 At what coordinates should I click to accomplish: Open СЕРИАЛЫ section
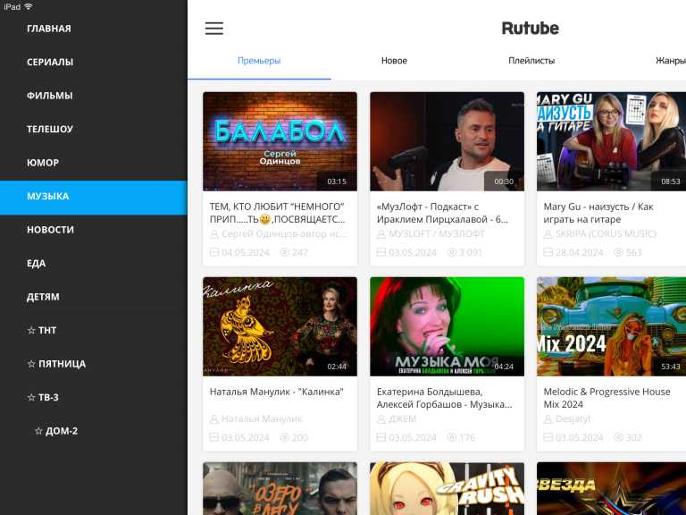93,63
